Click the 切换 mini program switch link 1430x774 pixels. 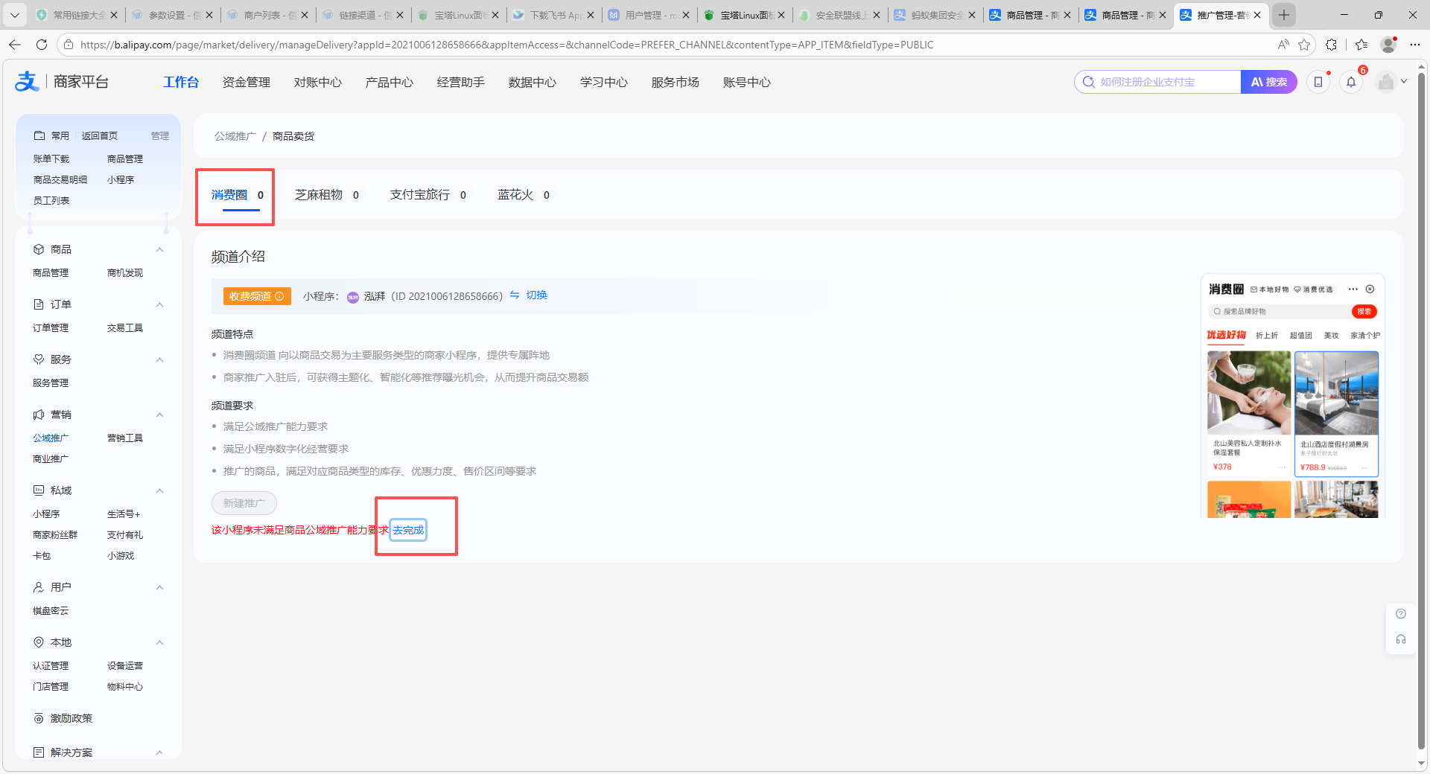click(529, 295)
